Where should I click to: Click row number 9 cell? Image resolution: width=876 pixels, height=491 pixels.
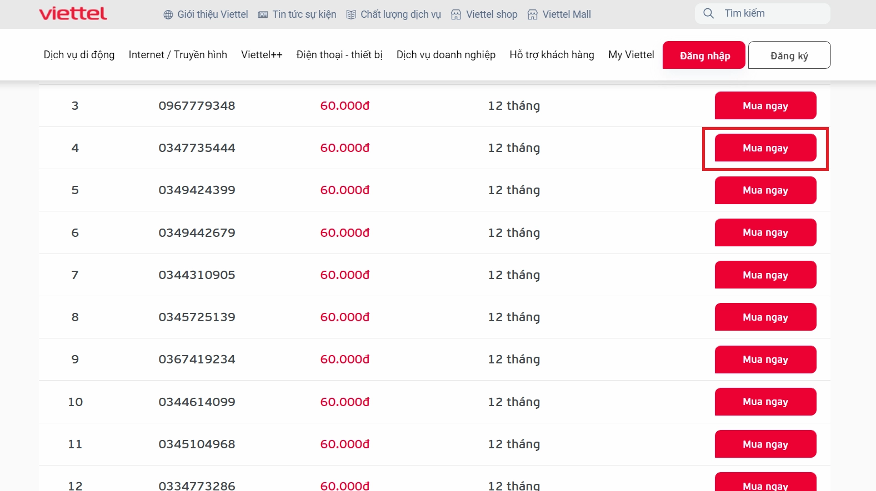pyautogui.click(x=75, y=359)
